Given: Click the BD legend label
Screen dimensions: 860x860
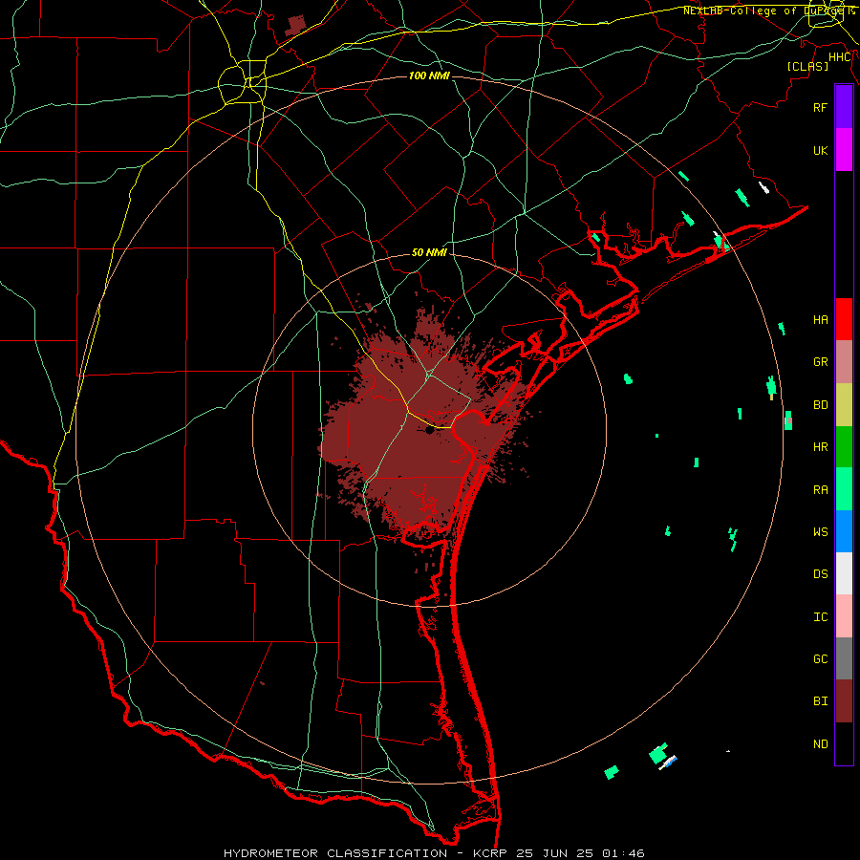Looking at the screenshot, I should 821,405.
